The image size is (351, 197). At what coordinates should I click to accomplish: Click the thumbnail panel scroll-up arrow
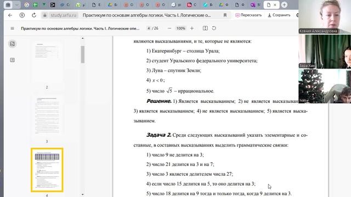(83, 38)
